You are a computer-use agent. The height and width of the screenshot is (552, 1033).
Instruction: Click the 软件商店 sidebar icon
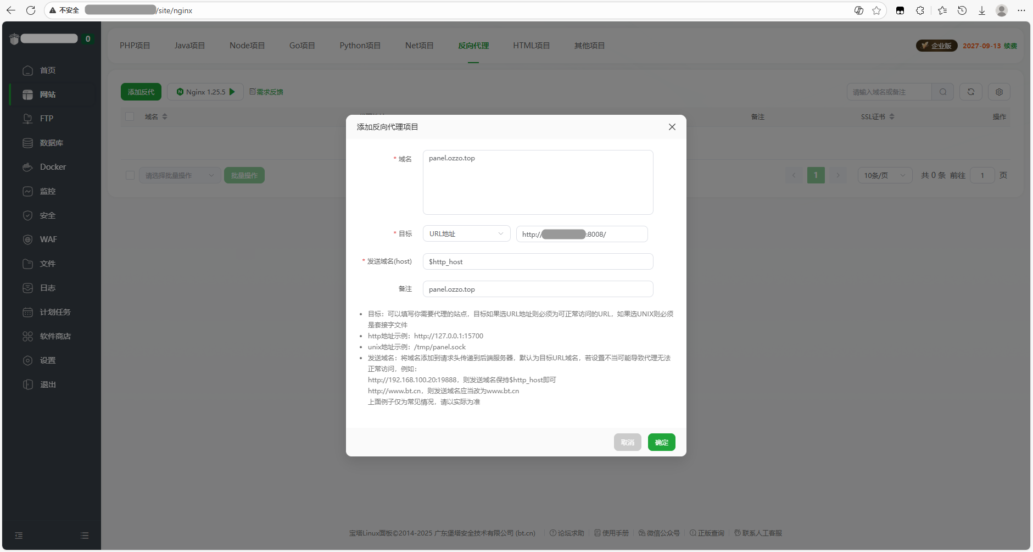point(27,336)
